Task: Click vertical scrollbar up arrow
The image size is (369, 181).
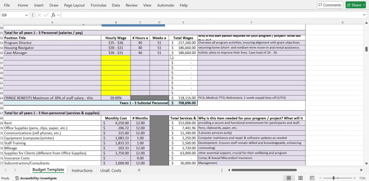Action: click(x=366, y=23)
